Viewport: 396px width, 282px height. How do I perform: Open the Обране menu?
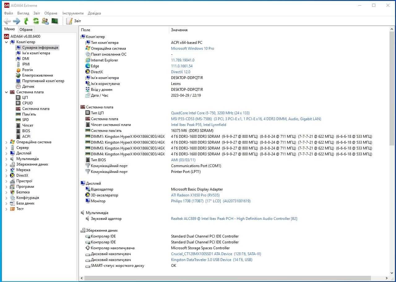pos(51,13)
